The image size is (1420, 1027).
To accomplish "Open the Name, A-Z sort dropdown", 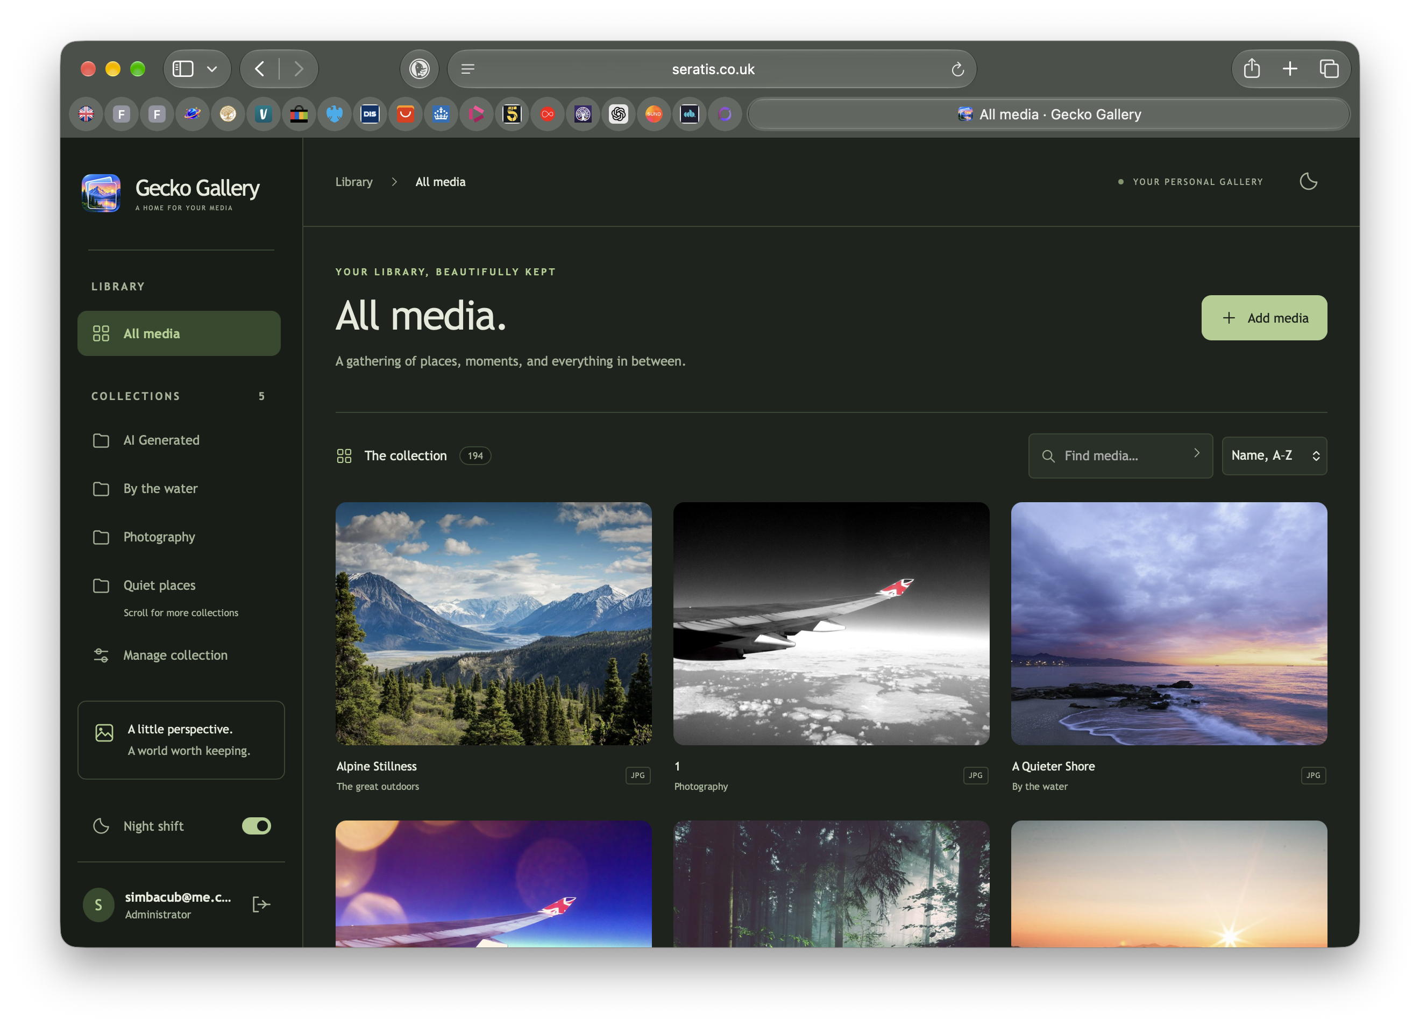I will click(1274, 455).
